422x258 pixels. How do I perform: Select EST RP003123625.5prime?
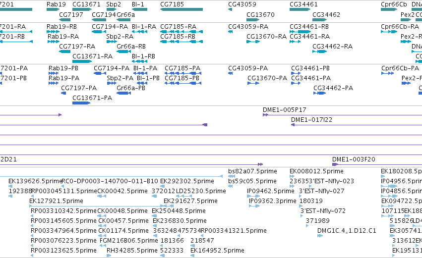click(x=63, y=251)
